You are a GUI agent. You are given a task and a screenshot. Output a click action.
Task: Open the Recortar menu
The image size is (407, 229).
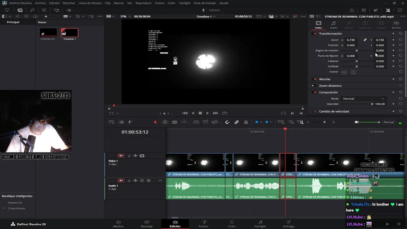tap(69, 3)
